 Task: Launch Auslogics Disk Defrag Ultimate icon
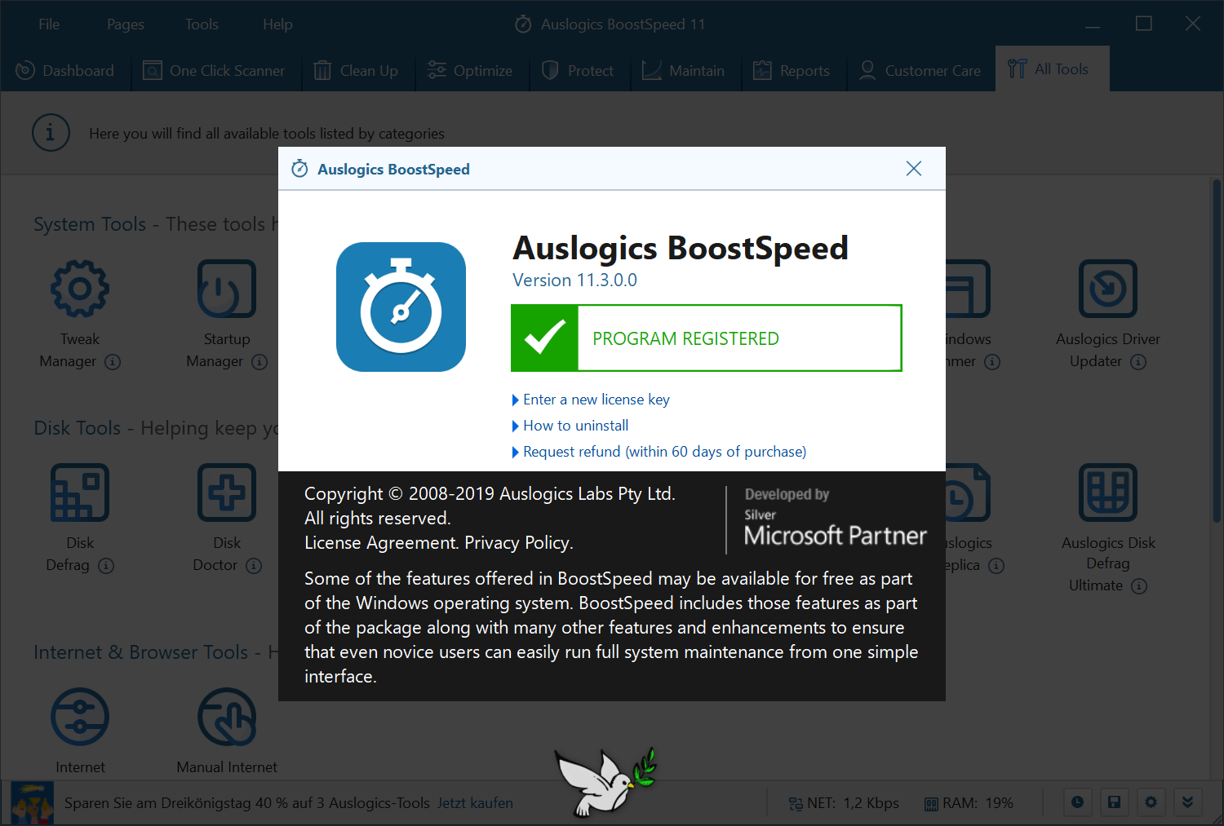1108,493
